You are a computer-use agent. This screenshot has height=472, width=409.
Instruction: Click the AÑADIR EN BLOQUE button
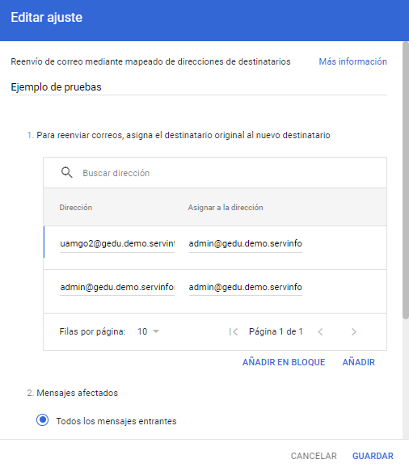coord(284,362)
